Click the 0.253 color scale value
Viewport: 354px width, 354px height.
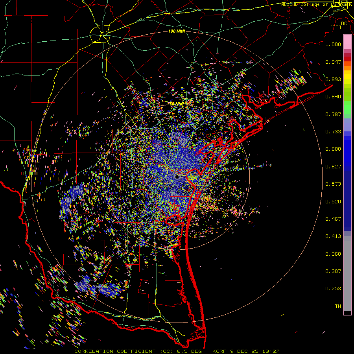[333, 289]
